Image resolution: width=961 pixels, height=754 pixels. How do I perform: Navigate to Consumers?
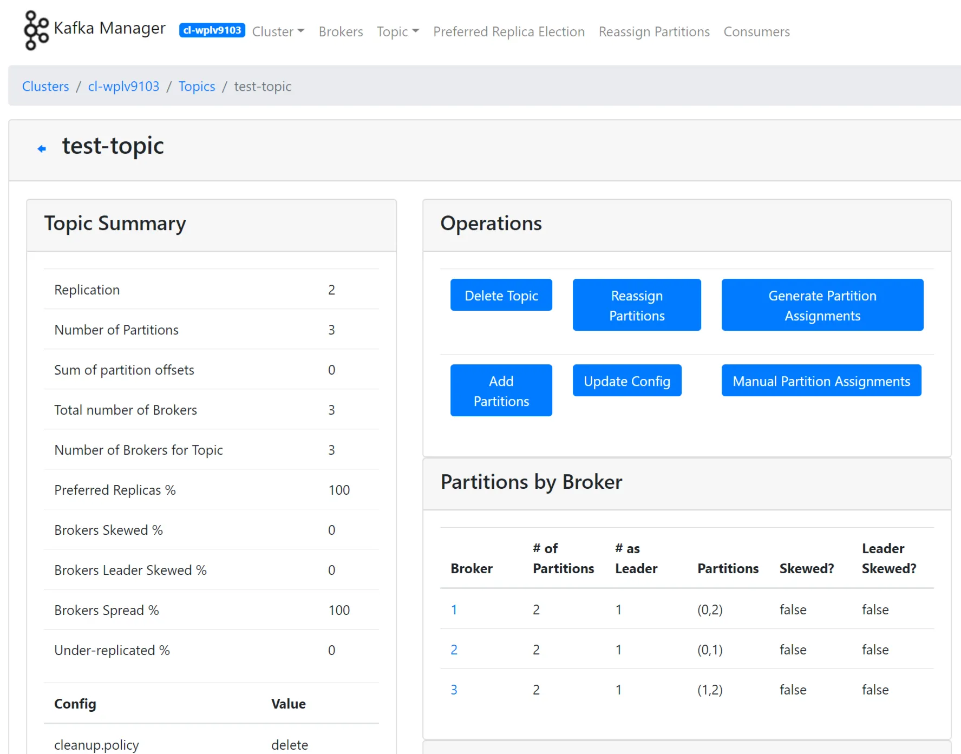tap(756, 31)
